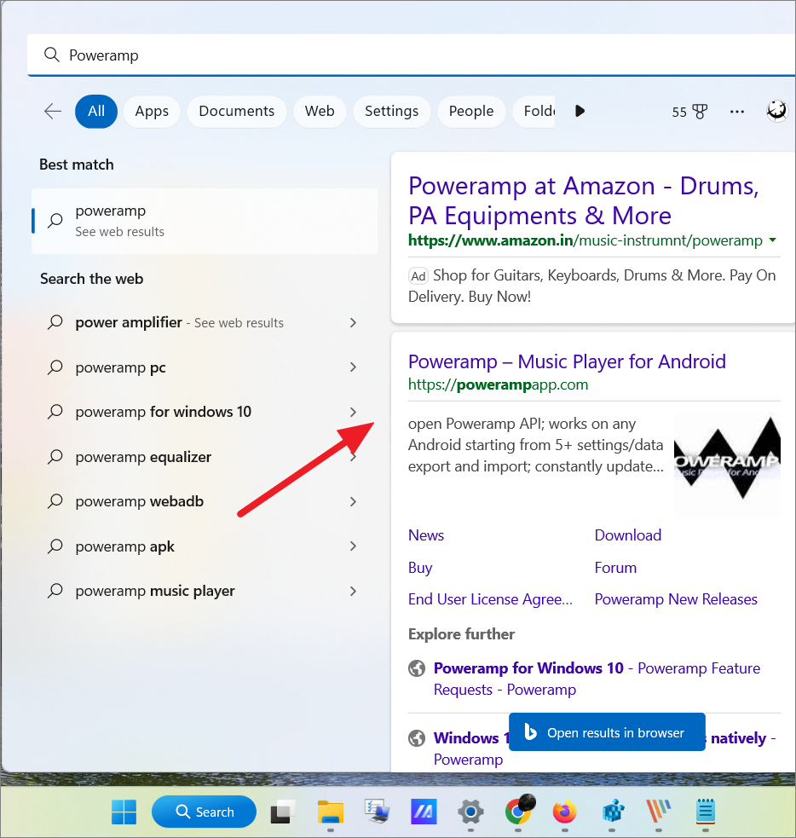Image resolution: width=796 pixels, height=838 pixels.
Task: Open the computer monitor app on taskbar
Action: (x=377, y=812)
